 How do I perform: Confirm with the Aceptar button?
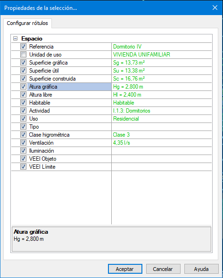(x=125, y=269)
